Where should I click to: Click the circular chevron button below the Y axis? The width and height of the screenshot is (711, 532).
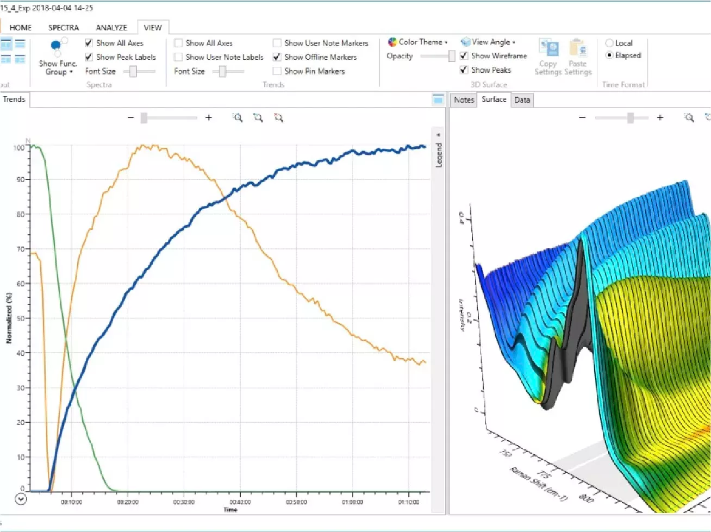(x=21, y=499)
